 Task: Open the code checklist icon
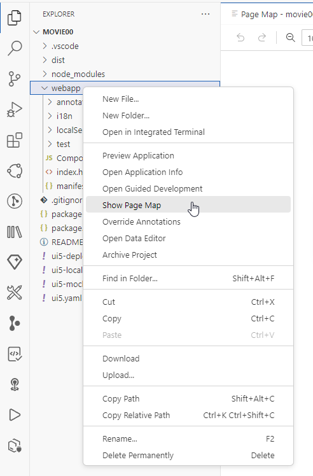14,354
